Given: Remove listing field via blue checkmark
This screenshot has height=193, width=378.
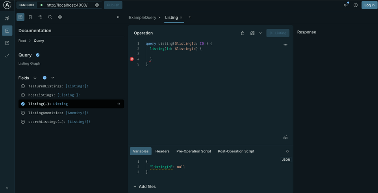Looking at the screenshot, I should tap(23, 104).
